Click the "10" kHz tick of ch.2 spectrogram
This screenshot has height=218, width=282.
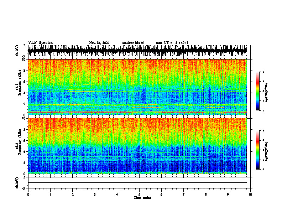click(24, 118)
